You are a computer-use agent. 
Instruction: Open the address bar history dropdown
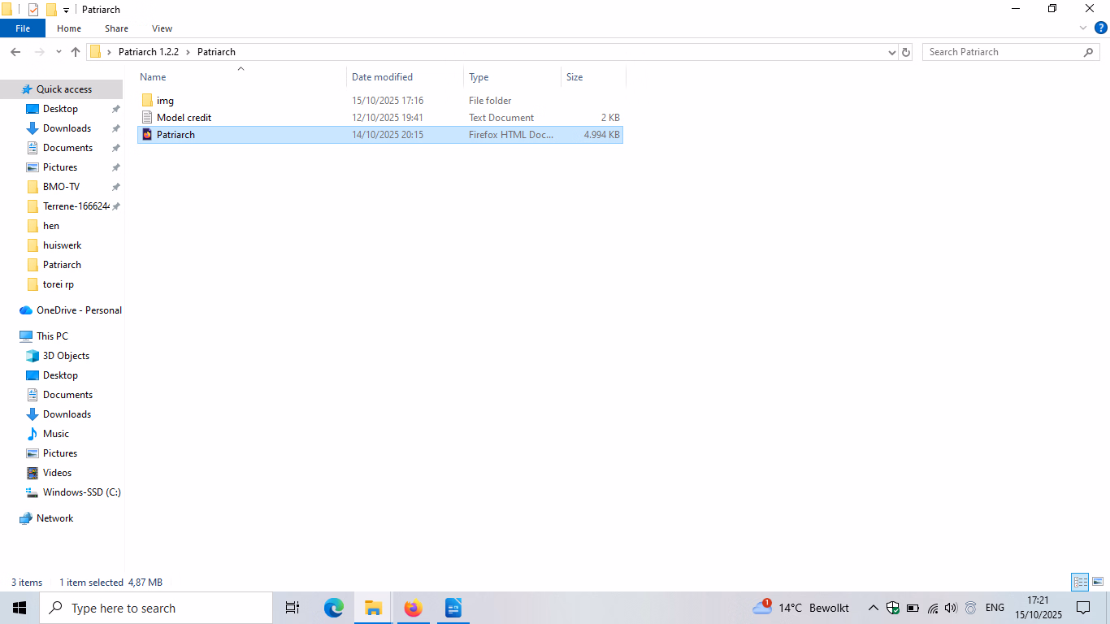tap(892, 52)
